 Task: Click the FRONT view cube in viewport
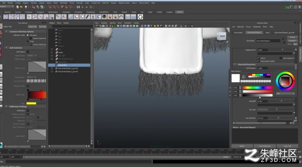[222, 36]
